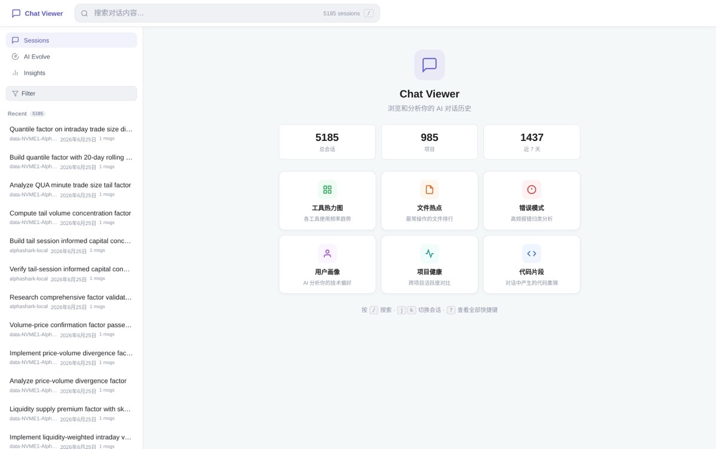Open session Volume-price confirmation factor passed
The height and width of the screenshot is (449, 716).
coord(72,330)
